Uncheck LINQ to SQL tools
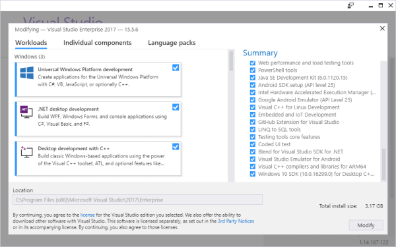 tap(253, 130)
